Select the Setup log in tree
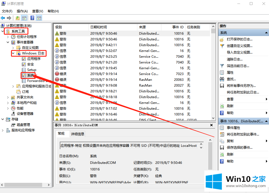Image resolution: width=269 pixels, height=193 pixels. click(x=32, y=70)
